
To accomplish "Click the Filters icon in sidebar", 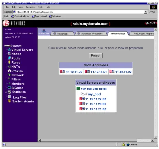I will click(9, 79).
